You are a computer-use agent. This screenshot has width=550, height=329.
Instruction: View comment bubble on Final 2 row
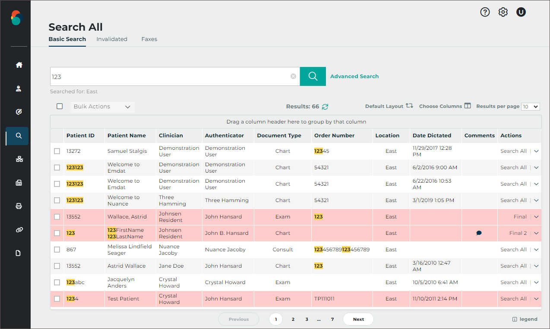point(479,233)
